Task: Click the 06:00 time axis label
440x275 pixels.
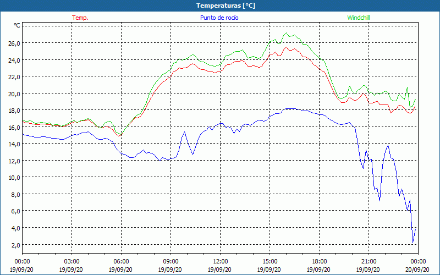Action: 121,262
